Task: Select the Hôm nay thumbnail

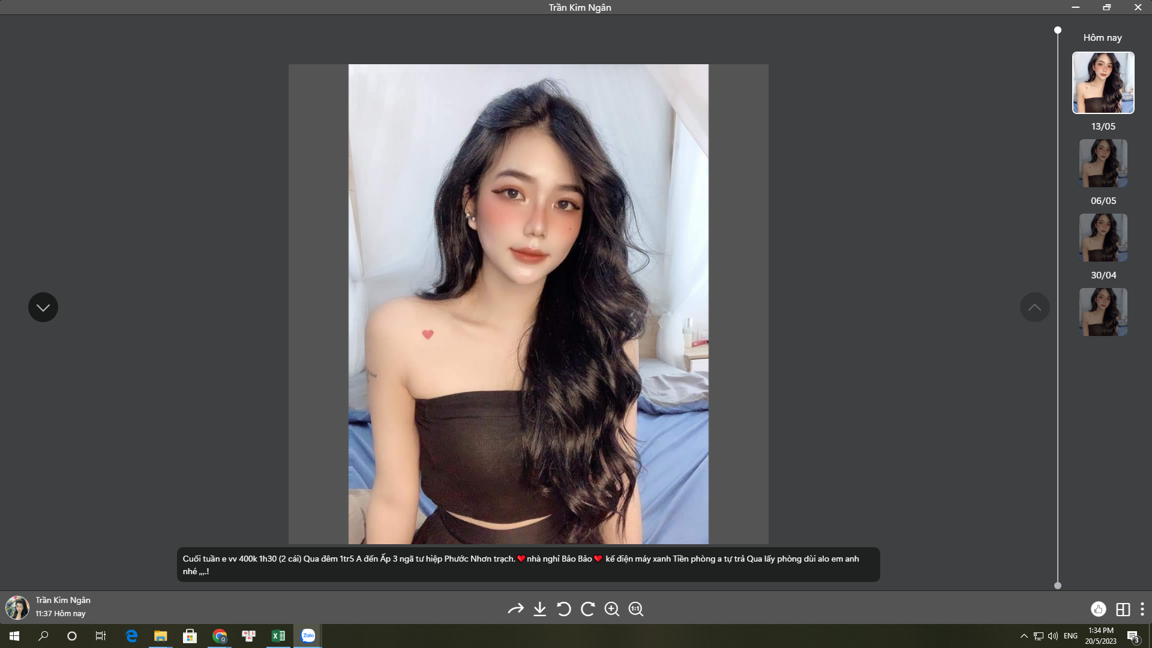Action: click(x=1103, y=83)
